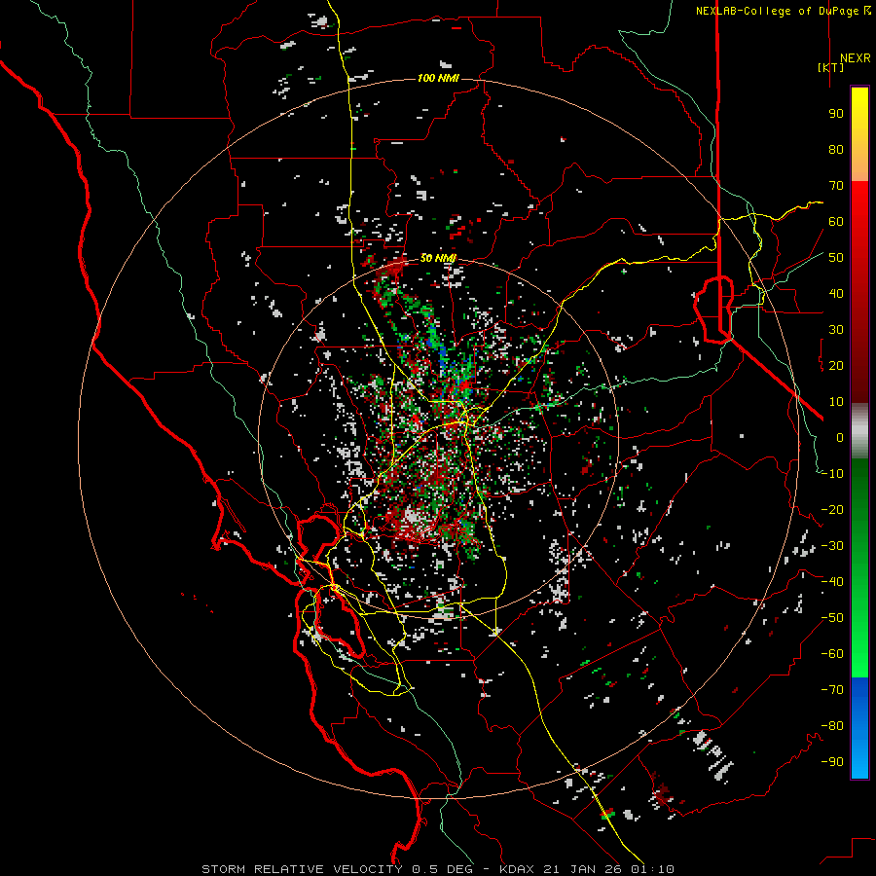Click the -90 scale value

click(832, 762)
